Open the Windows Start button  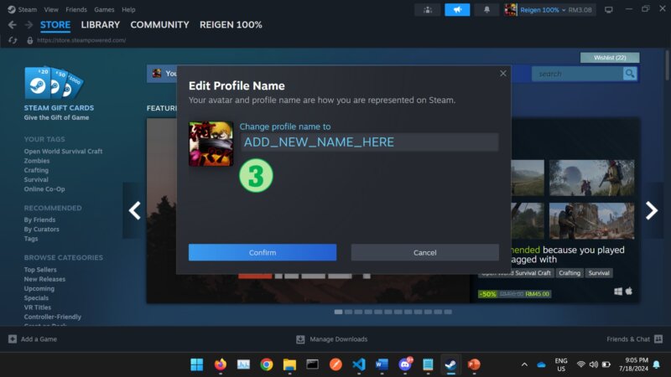coord(197,364)
